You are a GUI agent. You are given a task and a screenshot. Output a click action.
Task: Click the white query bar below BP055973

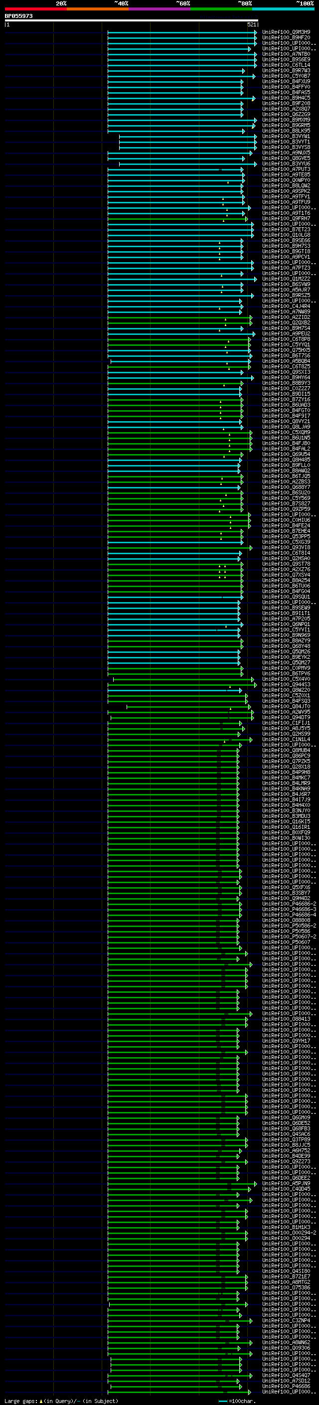pos(132,21)
